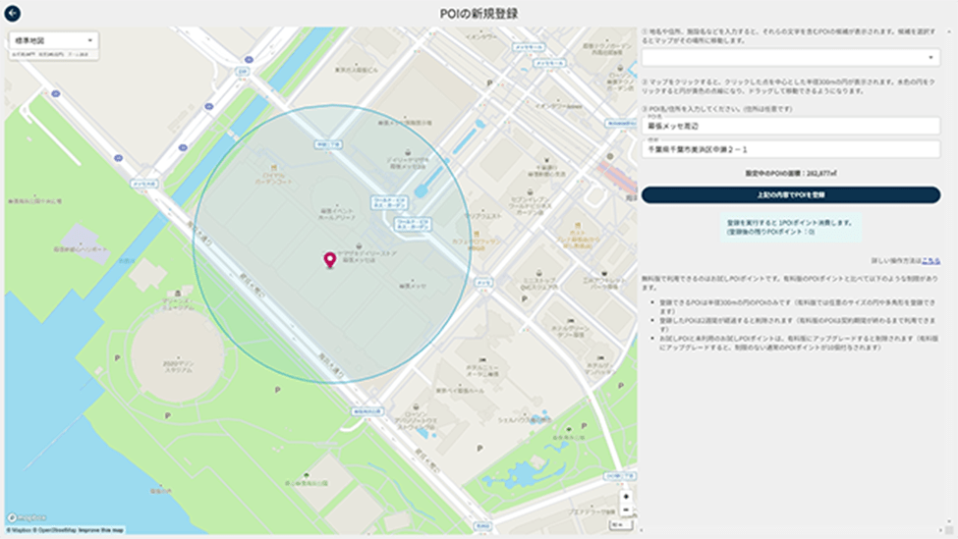Zoom in the map with plus button
The image size is (958, 539).
click(626, 496)
